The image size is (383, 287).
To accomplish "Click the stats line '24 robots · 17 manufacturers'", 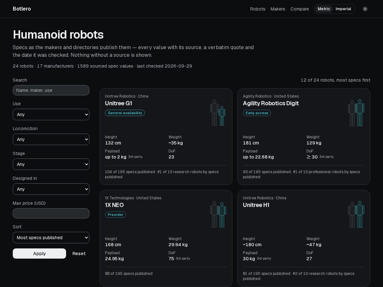I will (43, 66).
